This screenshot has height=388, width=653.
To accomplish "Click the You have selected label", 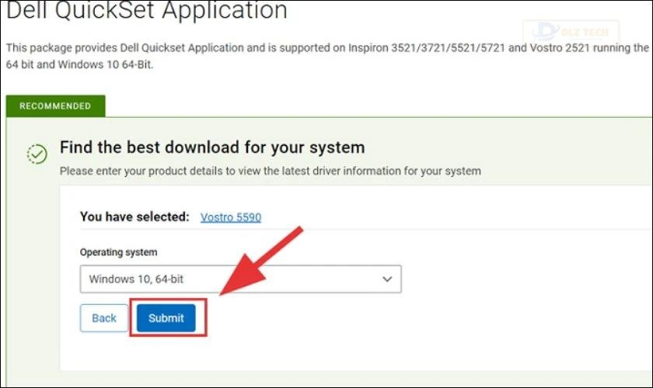I will pos(134,217).
